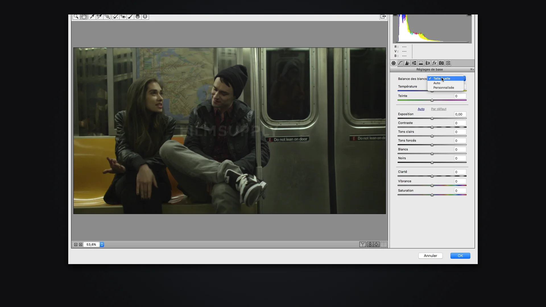The height and width of the screenshot is (307, 546).
Task: Click the OK button
Action: click(460, 256)
